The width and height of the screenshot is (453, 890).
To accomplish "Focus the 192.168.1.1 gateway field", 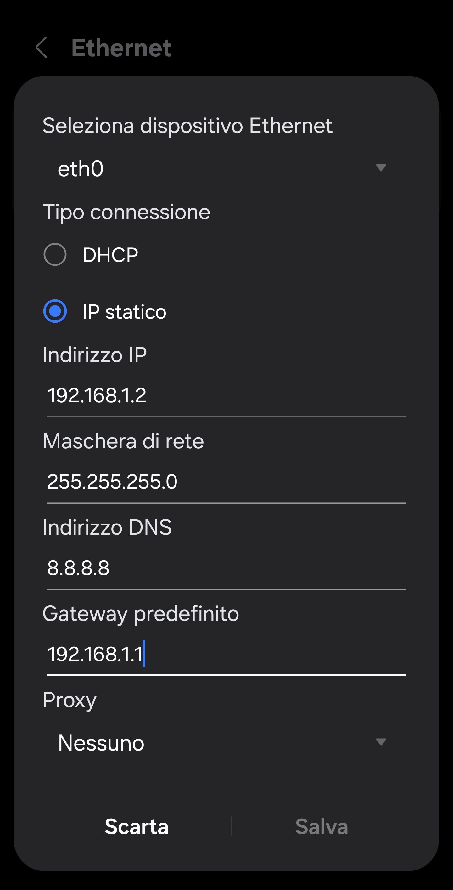I will pos(226,654).
